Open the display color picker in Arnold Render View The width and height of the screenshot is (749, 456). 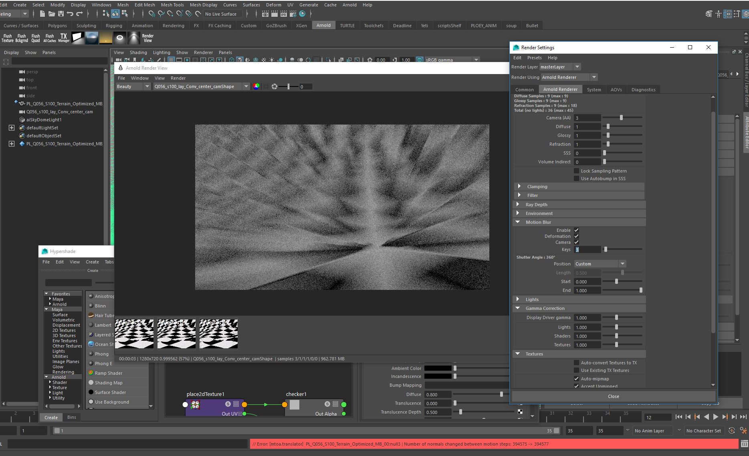(256, 86)
